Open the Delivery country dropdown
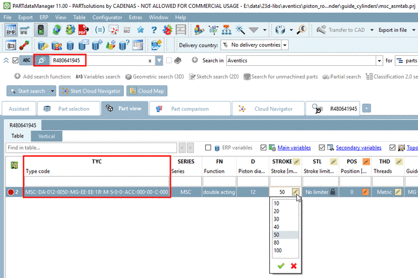 click(285, 45)
